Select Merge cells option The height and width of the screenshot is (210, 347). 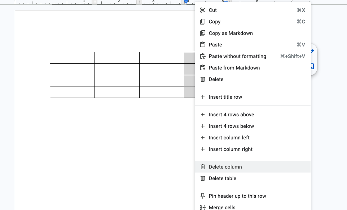coord(222,207)
